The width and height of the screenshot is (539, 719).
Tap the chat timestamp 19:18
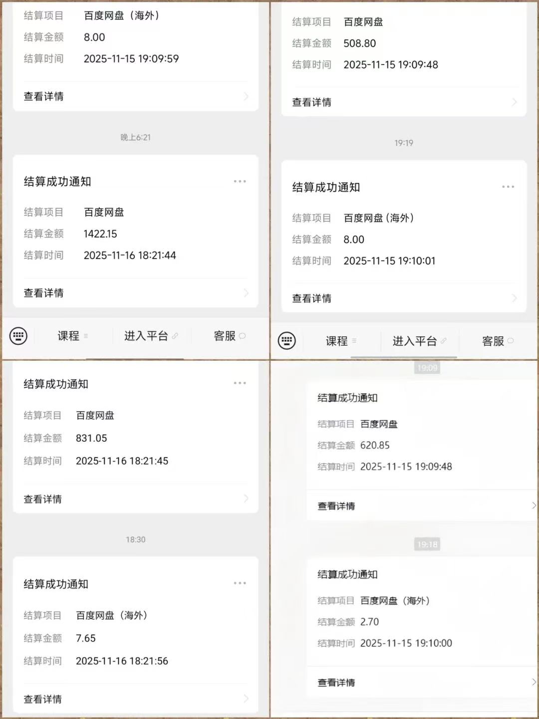(427, 544)
